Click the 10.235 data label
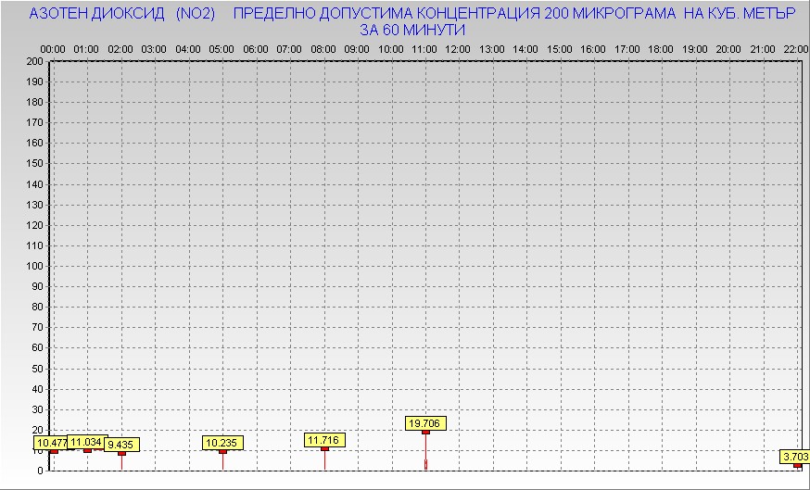The image size is (810, 490). pyautogui.click(x=222, y=443)
